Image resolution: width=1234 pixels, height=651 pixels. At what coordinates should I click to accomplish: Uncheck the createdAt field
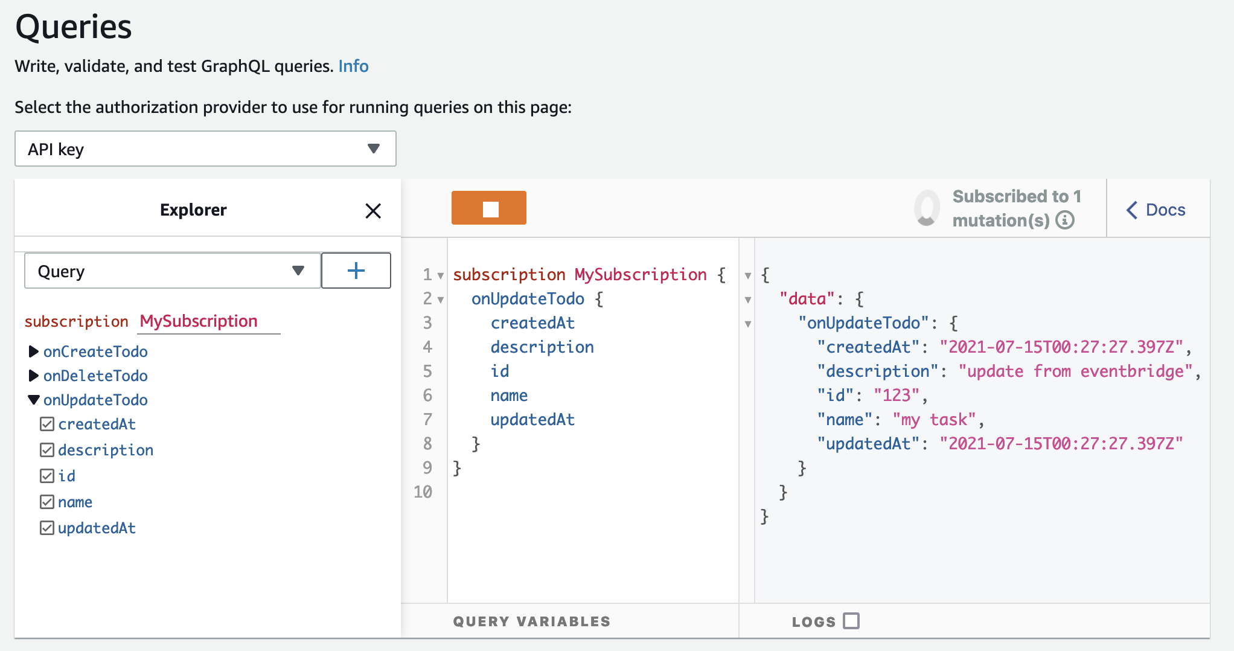(47, 424)
